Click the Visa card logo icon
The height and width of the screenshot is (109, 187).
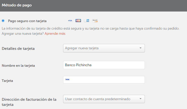pos(70,21)
